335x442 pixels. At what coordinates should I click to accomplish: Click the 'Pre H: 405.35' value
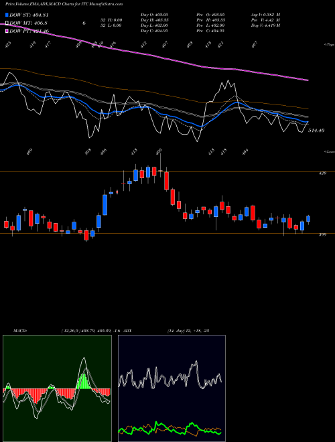[210, 20]
